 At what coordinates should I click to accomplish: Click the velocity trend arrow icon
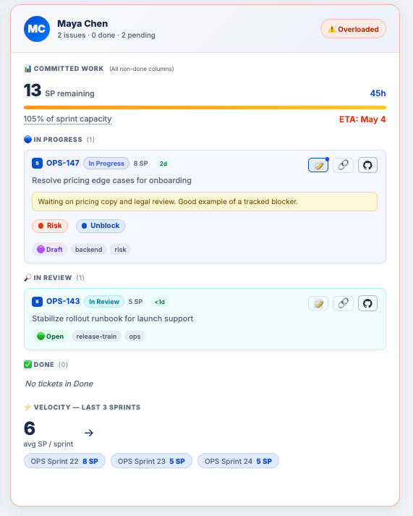[x=89, y=433]
